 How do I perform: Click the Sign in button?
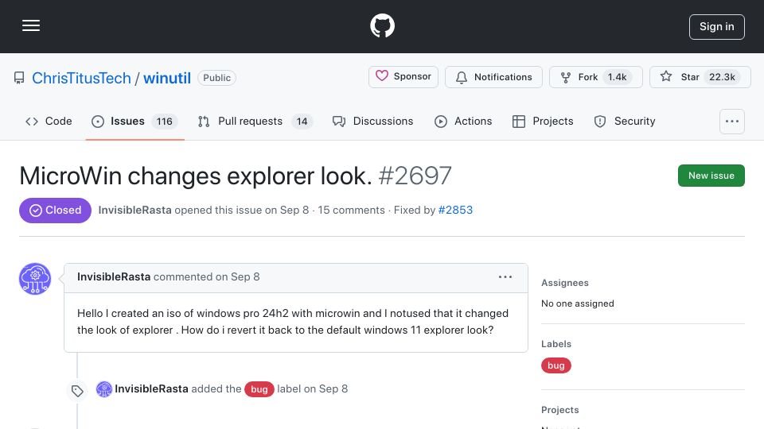(x=716, y=27)
